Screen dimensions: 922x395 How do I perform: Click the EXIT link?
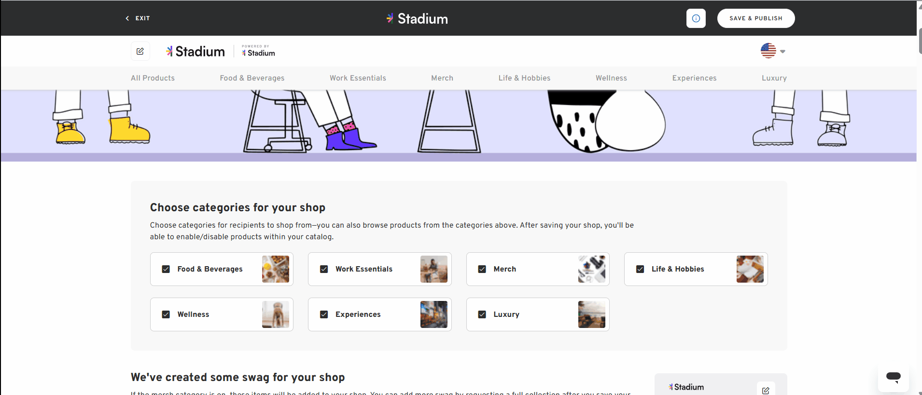click(142, 18)
